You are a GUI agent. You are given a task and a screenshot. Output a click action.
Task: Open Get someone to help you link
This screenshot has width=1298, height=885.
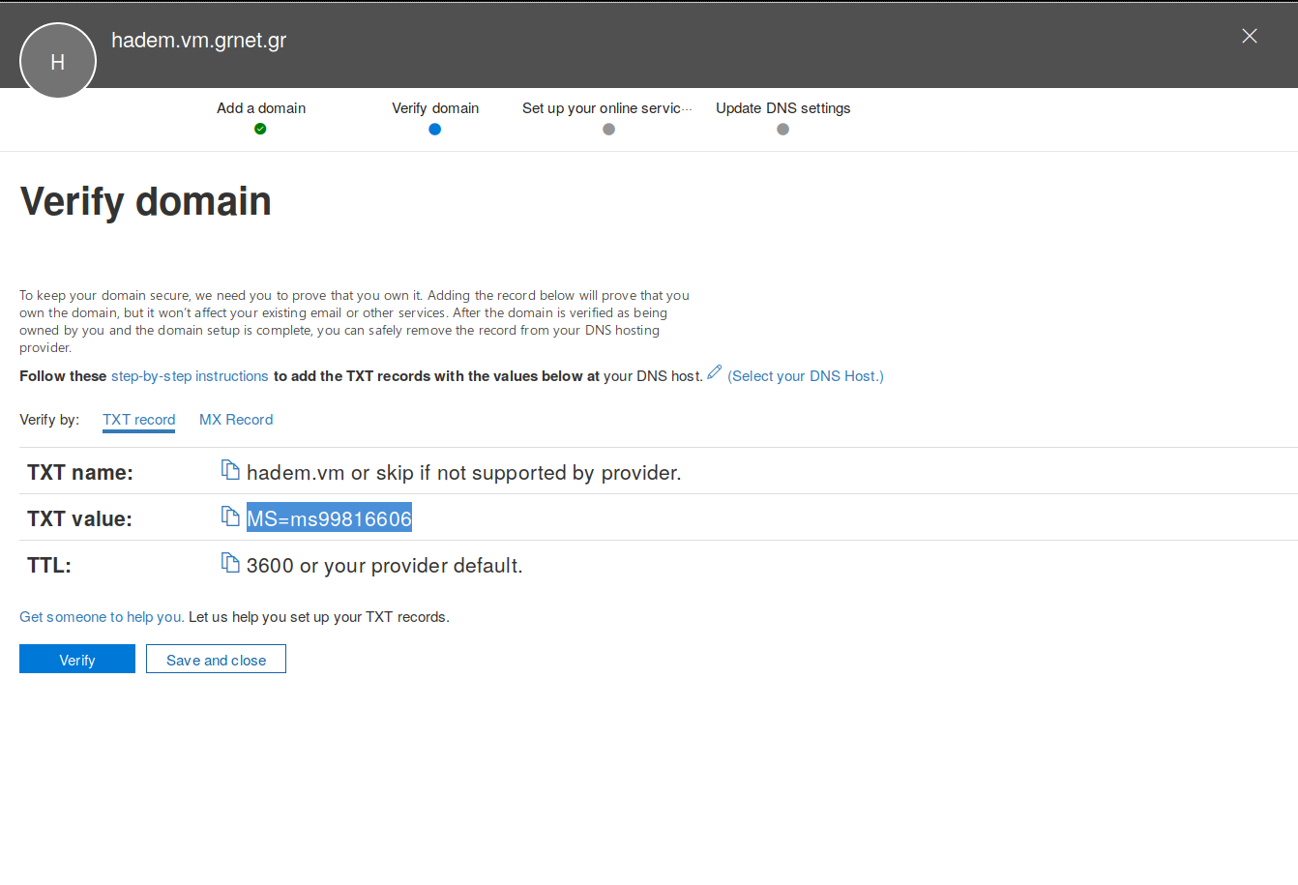102,617
